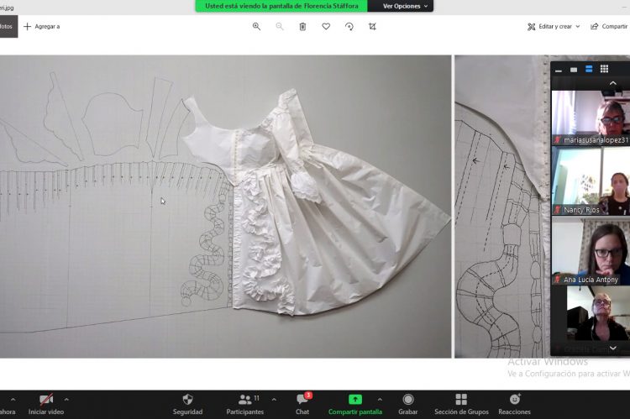Switch video panel to thumbnail strip view

point(589,69)
